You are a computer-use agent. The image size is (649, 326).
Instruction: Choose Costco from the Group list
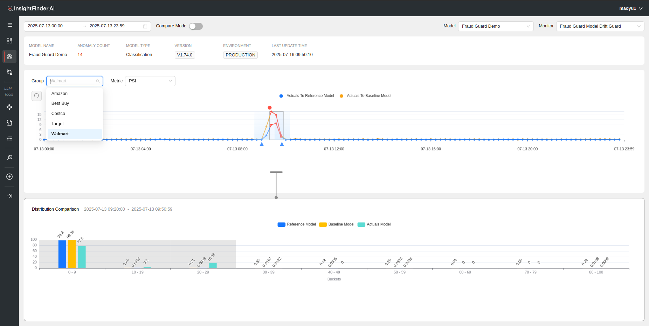click(x=58, y=114)
